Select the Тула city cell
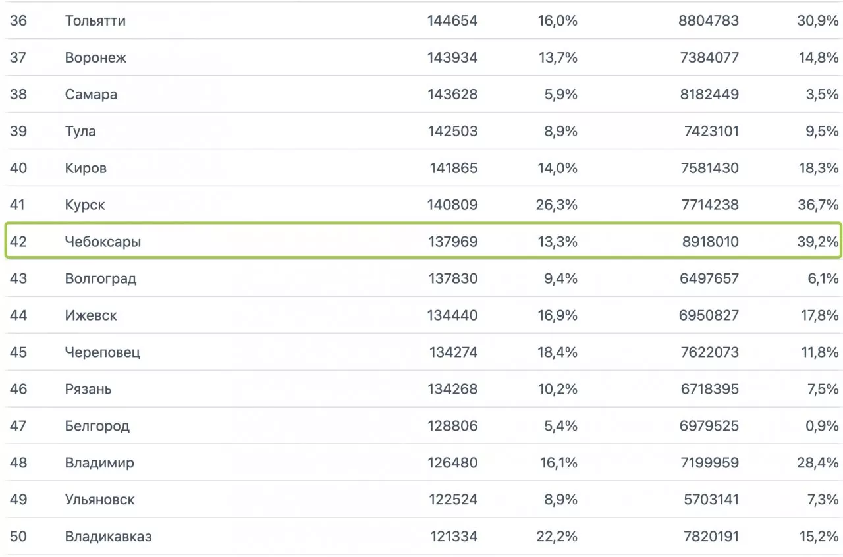This screenshot has width=843, height=557. pos(80,132)
